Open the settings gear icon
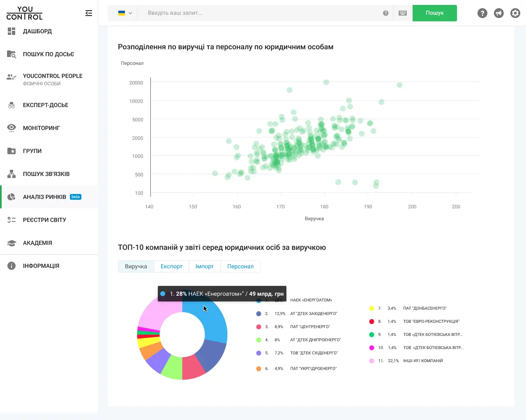This screenshot has width=526, height=420. [x=515, y=13]
